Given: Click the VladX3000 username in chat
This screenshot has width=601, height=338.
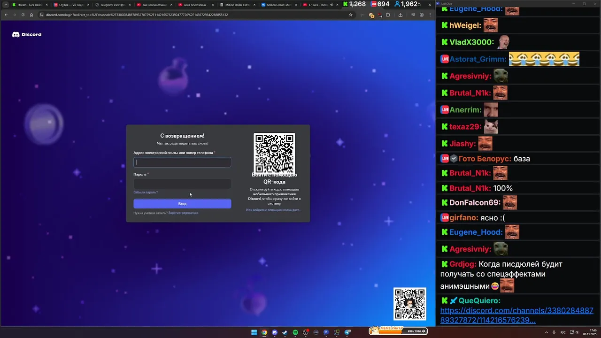Looking at the screenshot, I should coord(471,42).
